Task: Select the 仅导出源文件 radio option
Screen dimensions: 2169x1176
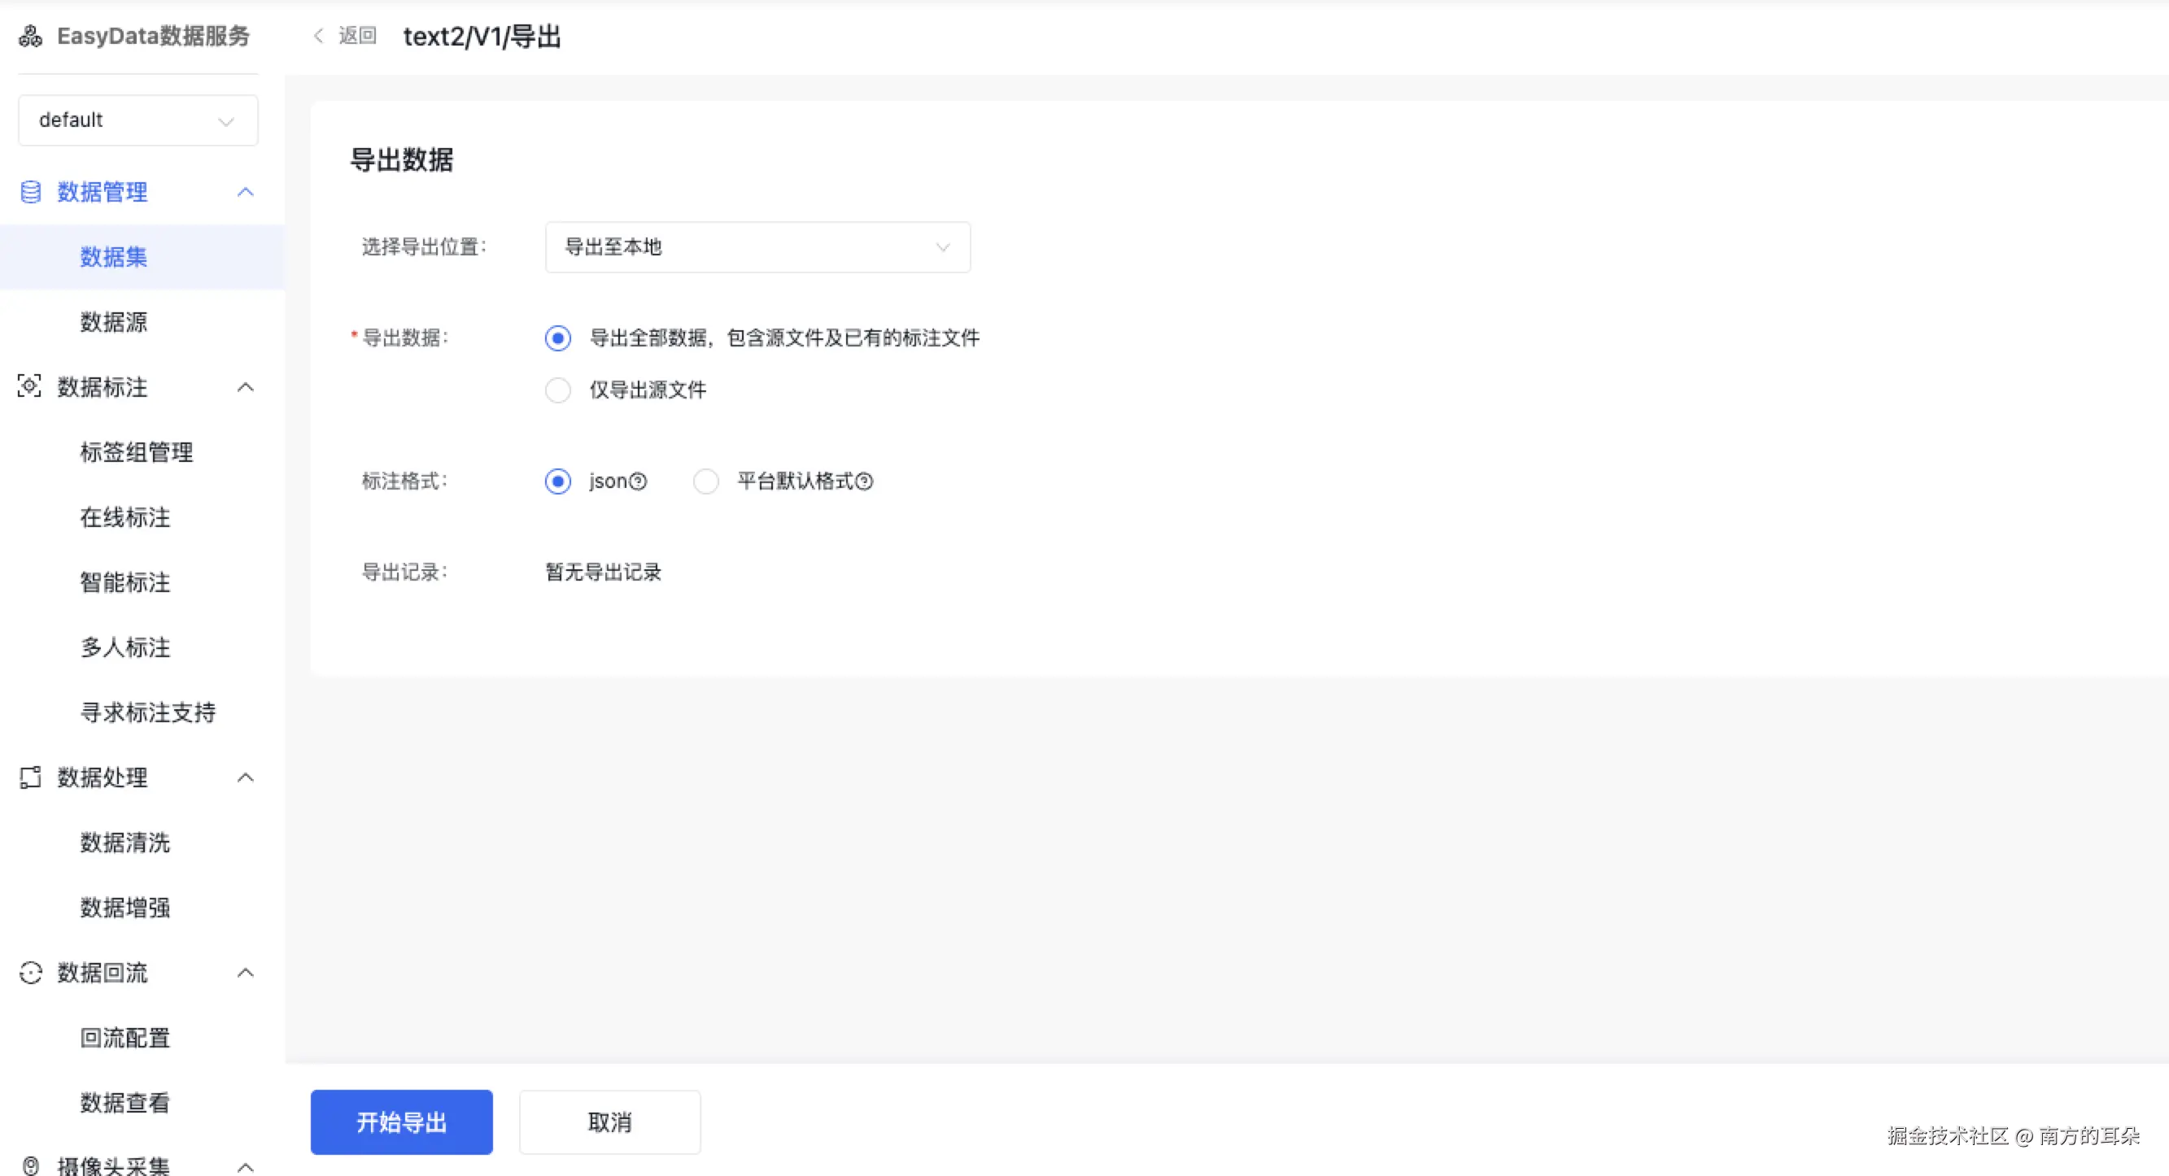Action: (x=557, y=390)
